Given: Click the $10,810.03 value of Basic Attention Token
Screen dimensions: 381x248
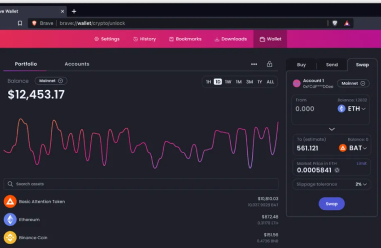Looking at the screenshot, I should 268,199.
